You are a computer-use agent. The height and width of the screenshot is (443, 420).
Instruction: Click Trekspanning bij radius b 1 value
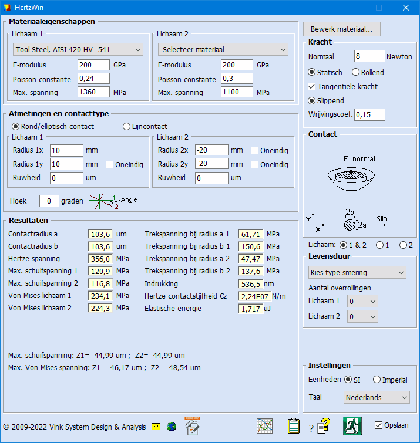click(x=251, y=246)
